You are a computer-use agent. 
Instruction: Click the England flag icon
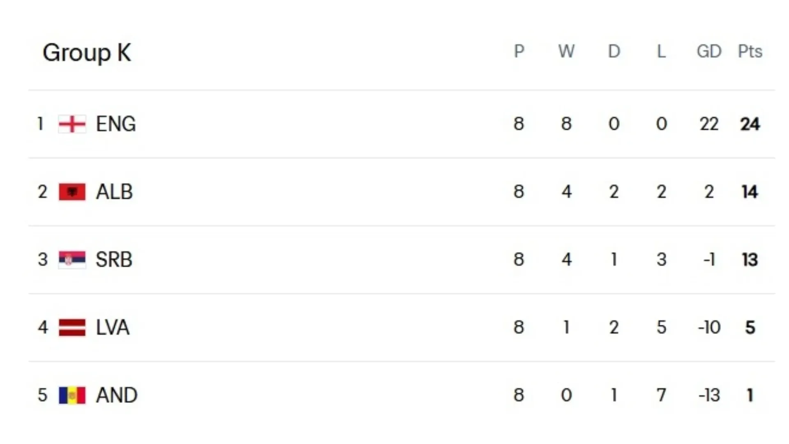72,124
